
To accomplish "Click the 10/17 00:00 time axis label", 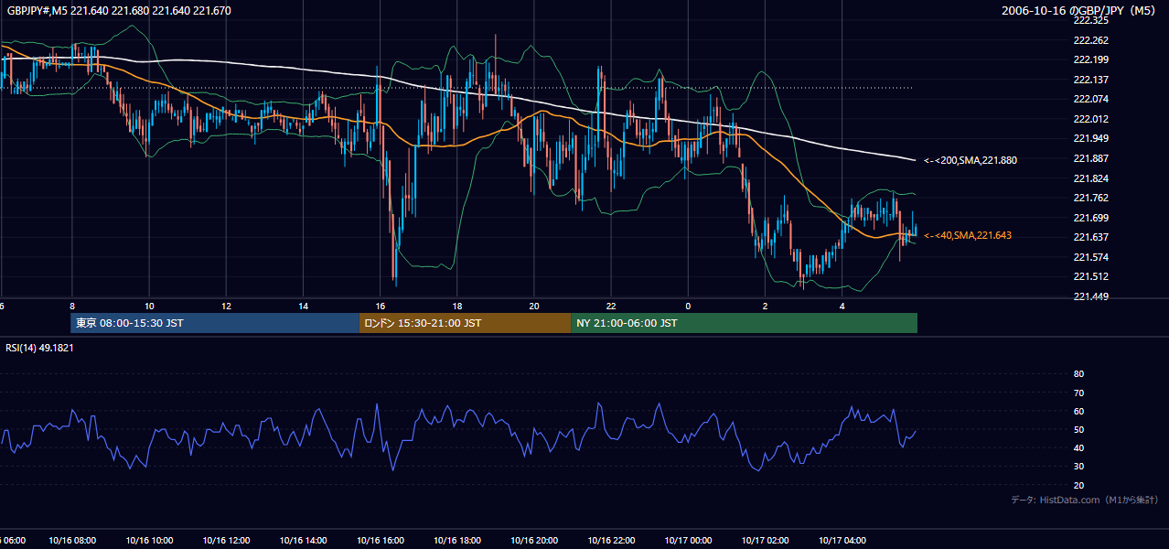I will [x=688, y=541].
